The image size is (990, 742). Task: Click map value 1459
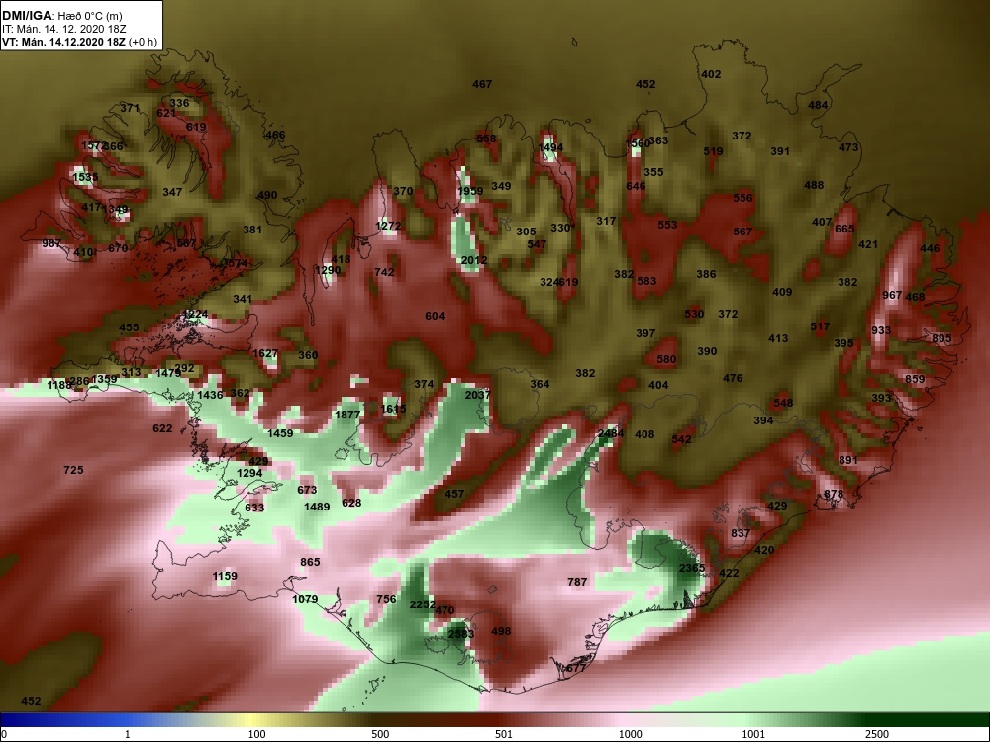(x=280, y=433)
